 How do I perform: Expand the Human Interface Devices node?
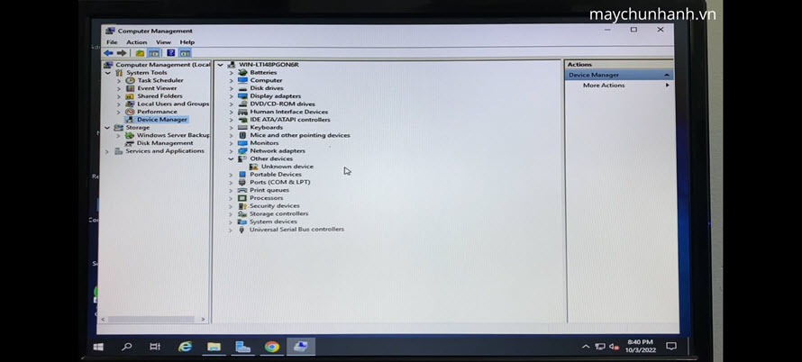pyautogui.click(x=231, y=112)
